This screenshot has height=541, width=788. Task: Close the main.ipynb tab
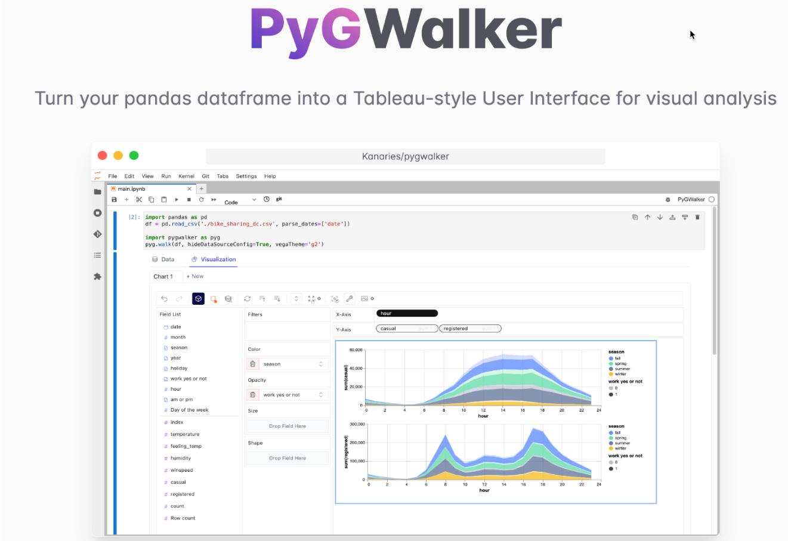190,189
